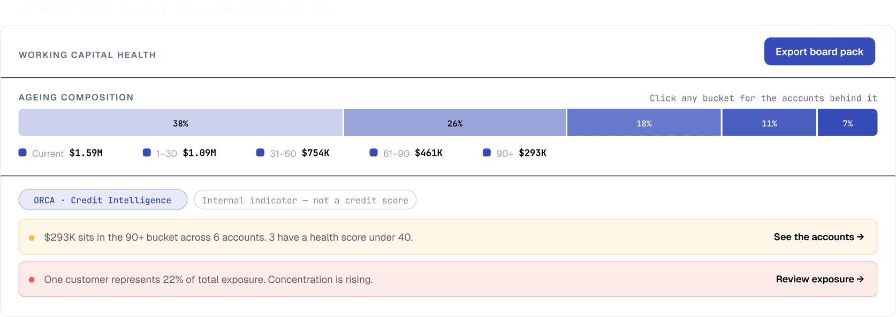The width and height of the screenshot is (896, 317).
Task: Click the Internal indicator disclaimer badge
Action: pos(305,200)
